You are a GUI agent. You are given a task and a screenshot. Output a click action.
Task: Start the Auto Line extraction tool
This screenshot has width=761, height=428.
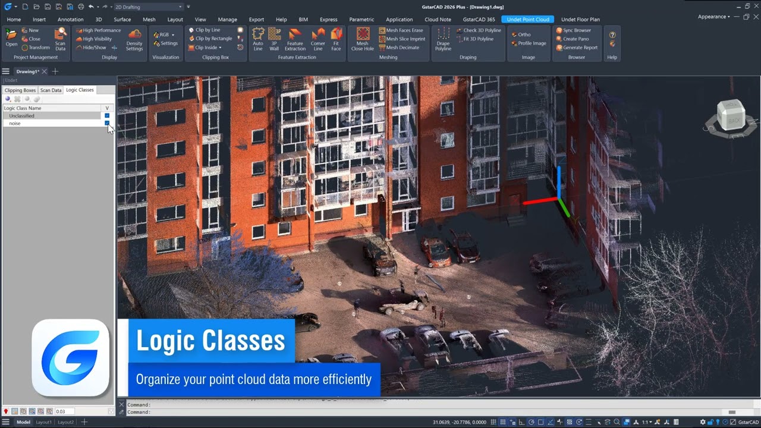[258, 39]
